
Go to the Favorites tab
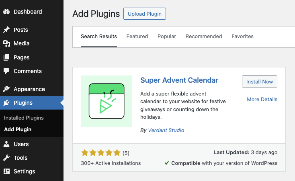242,37
